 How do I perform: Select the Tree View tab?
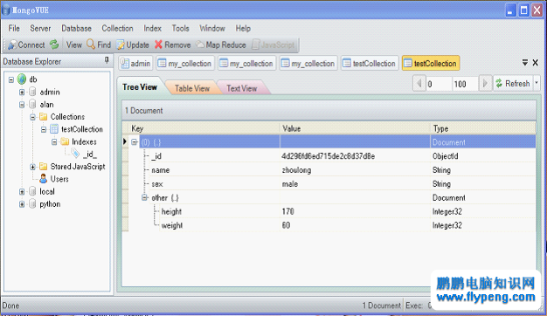[x=140, y=86]
